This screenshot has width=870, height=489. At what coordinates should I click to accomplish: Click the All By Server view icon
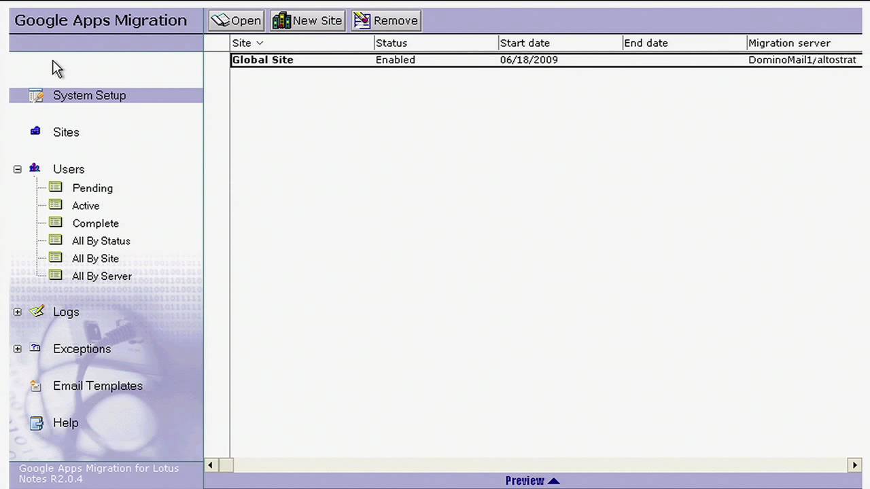tap(56, 275)
